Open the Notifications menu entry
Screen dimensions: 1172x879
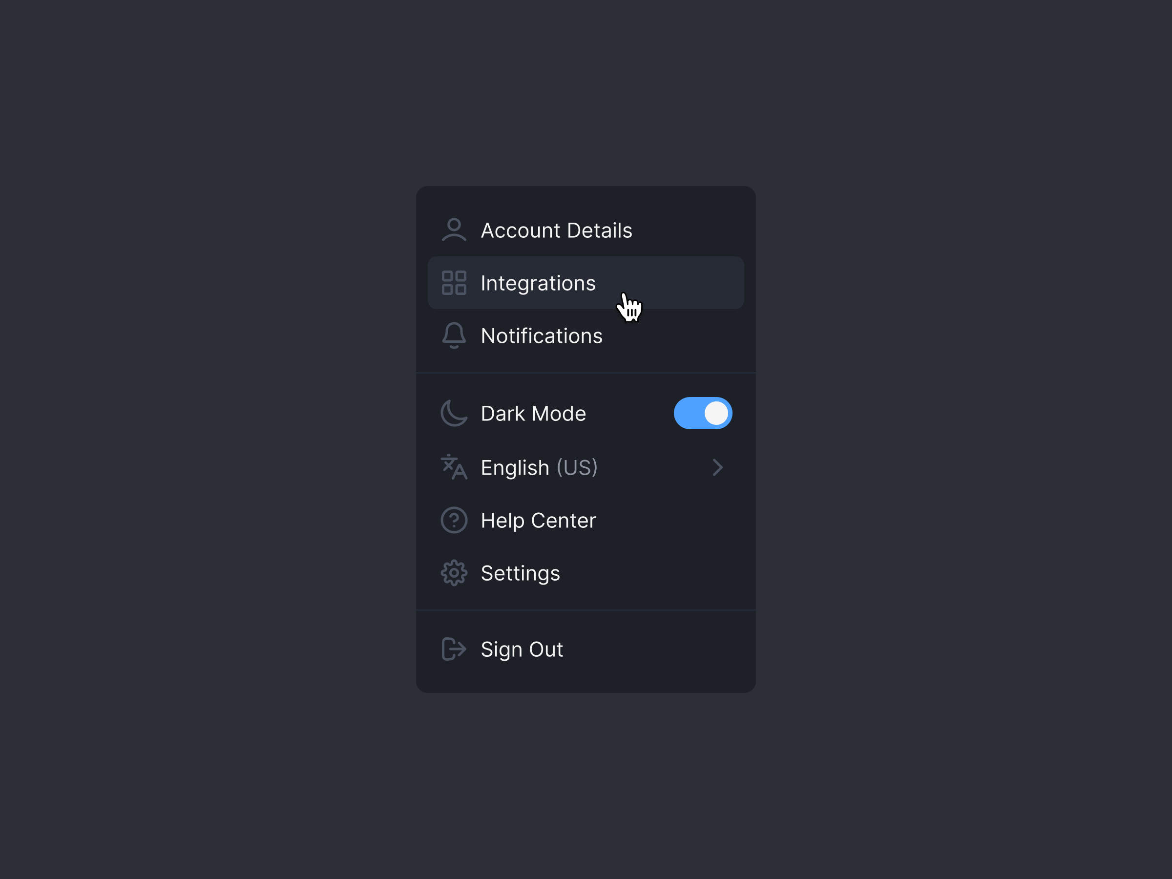click(x=542, y=336)
